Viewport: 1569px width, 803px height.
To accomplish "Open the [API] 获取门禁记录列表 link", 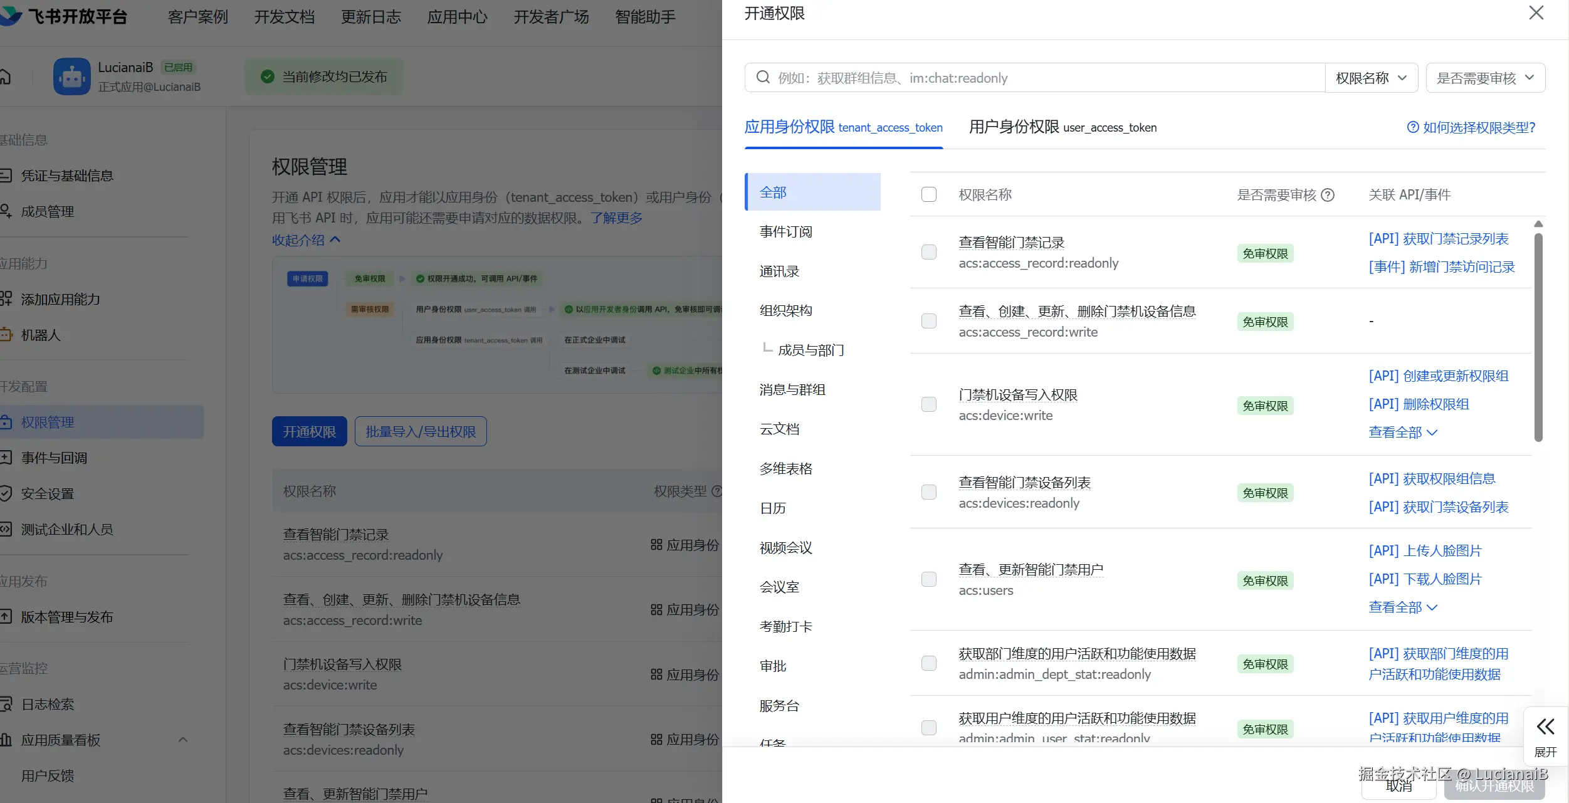I will pyautogui.click(x=1438, y=239).
